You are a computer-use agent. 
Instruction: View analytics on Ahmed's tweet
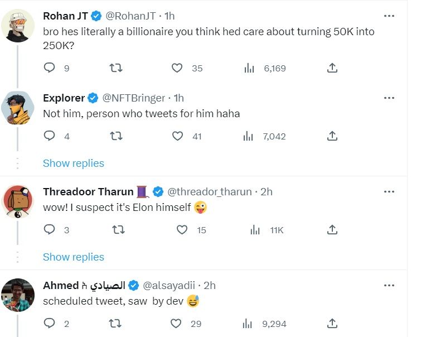[249, 323]
